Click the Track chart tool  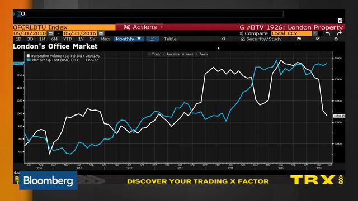tap(154, 54)
